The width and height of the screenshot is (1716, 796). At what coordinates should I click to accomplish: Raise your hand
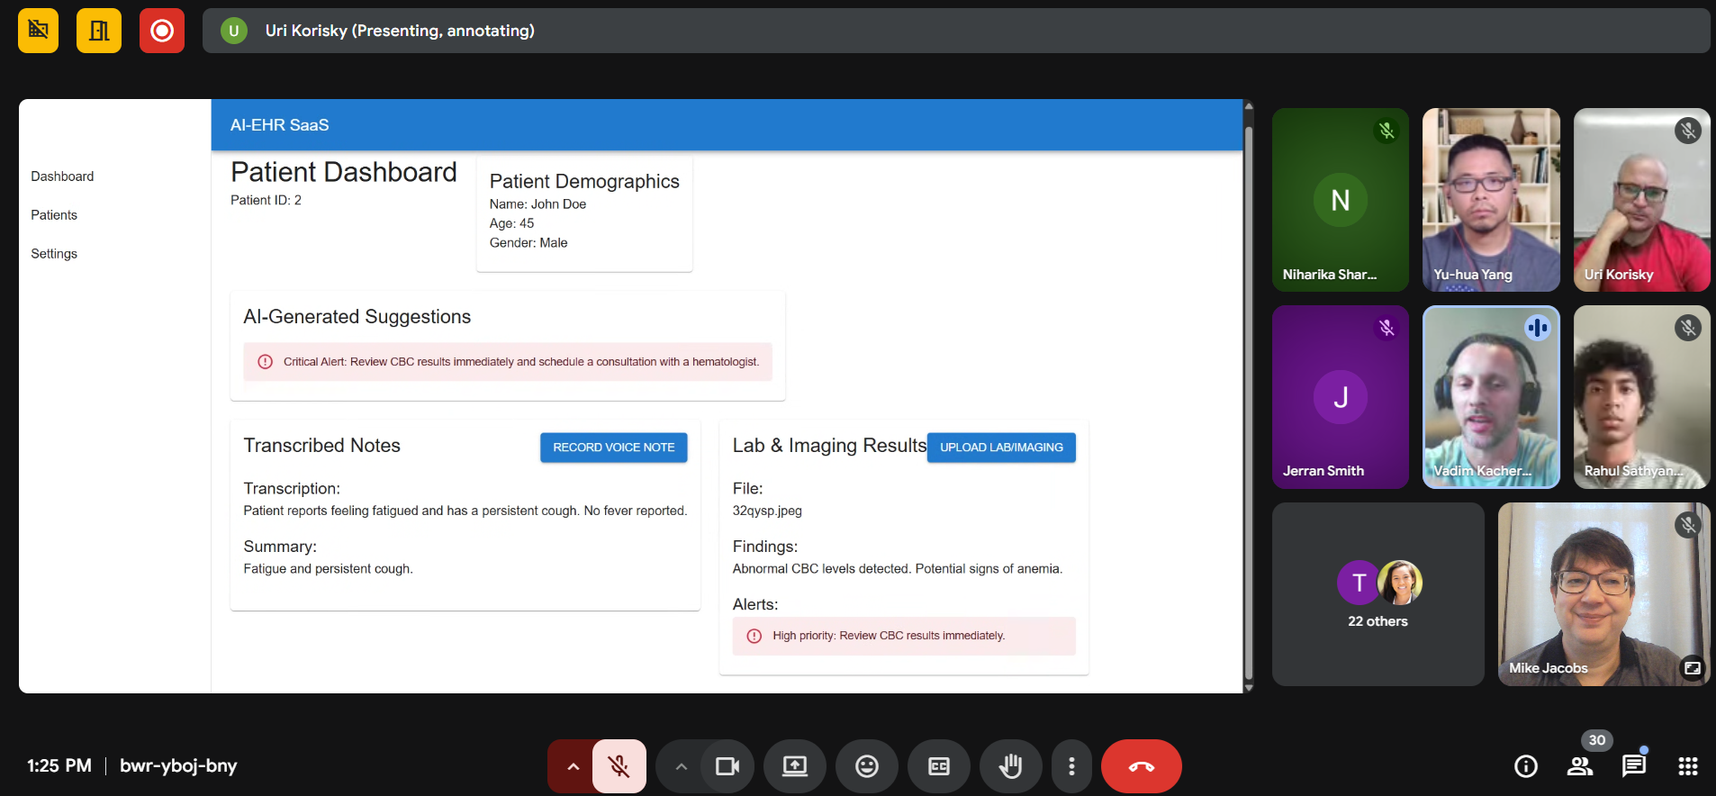pos(1011,766)
